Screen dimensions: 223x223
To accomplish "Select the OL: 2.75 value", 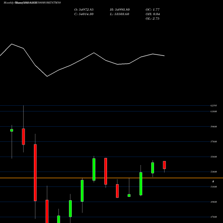I will 153,19.
